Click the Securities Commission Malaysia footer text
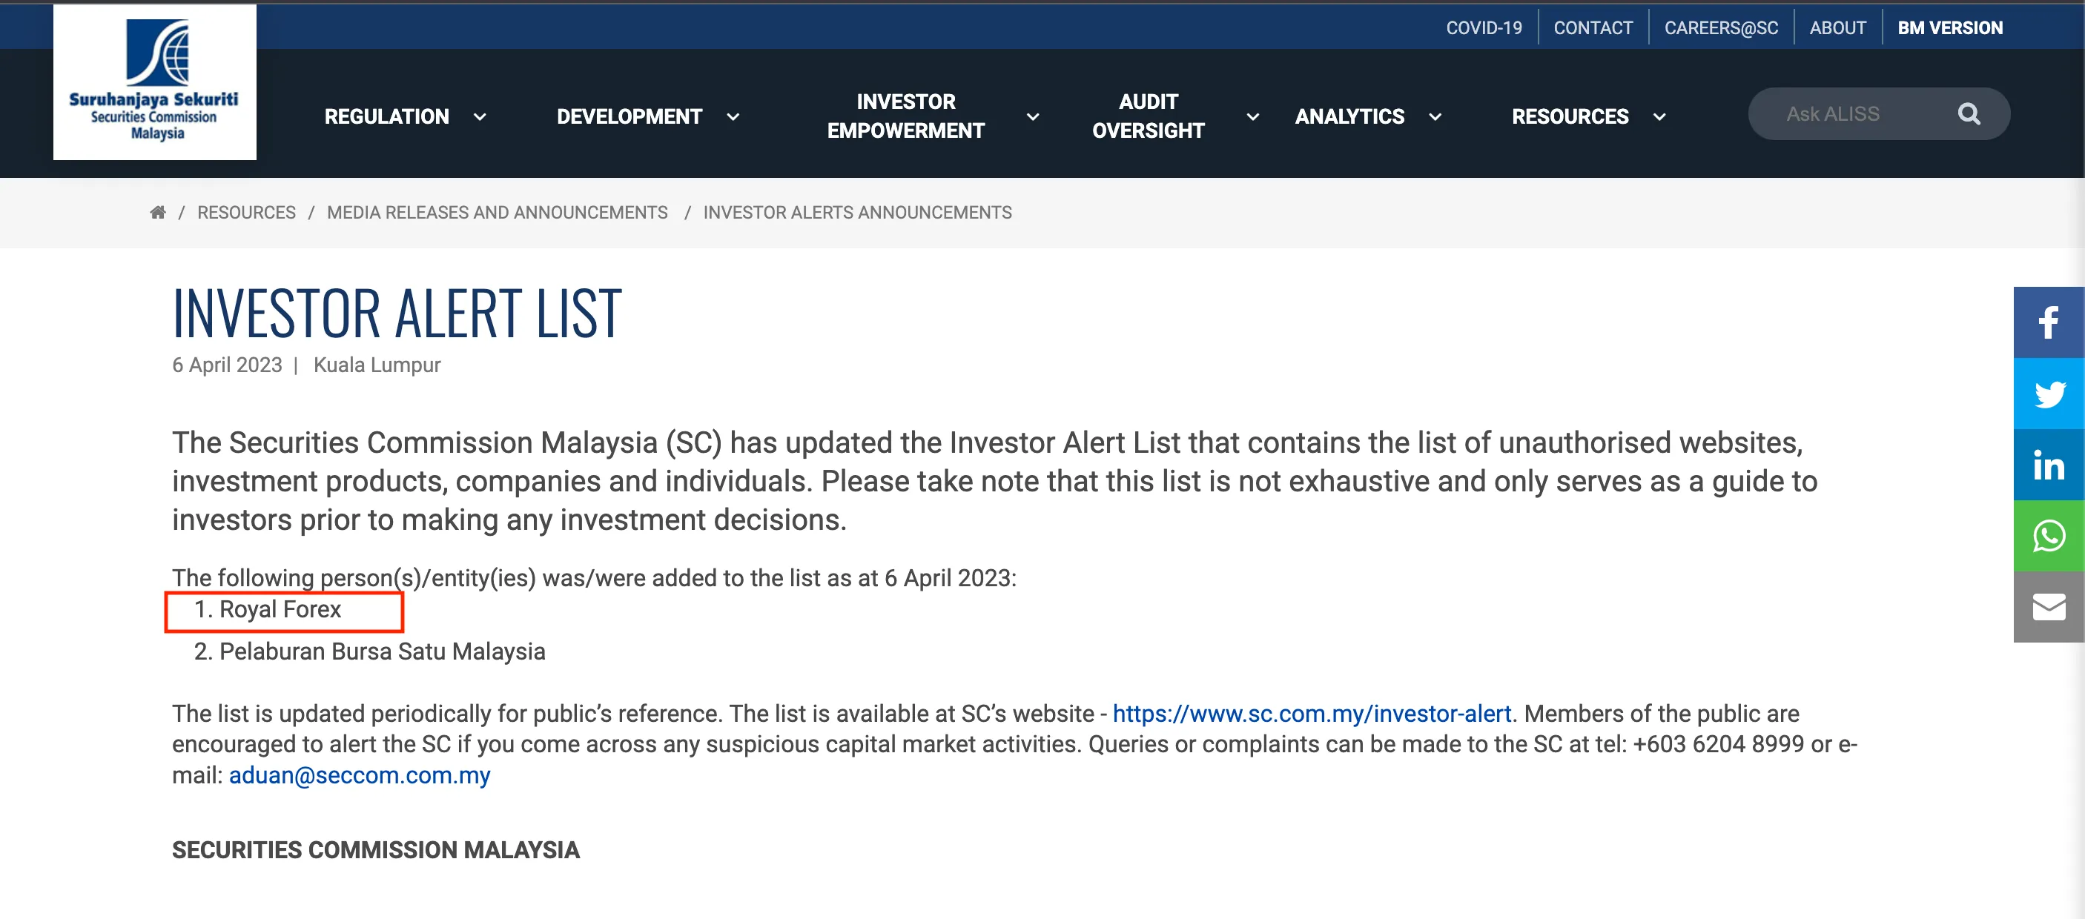 click(376, 849)
